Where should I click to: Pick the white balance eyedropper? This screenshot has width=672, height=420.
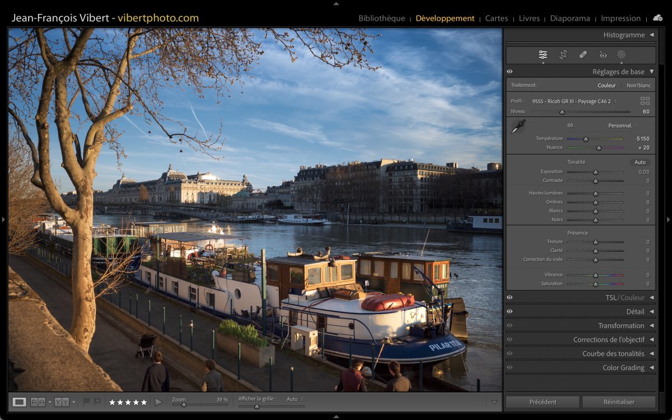pyautogui.click(x=518, y=127)
